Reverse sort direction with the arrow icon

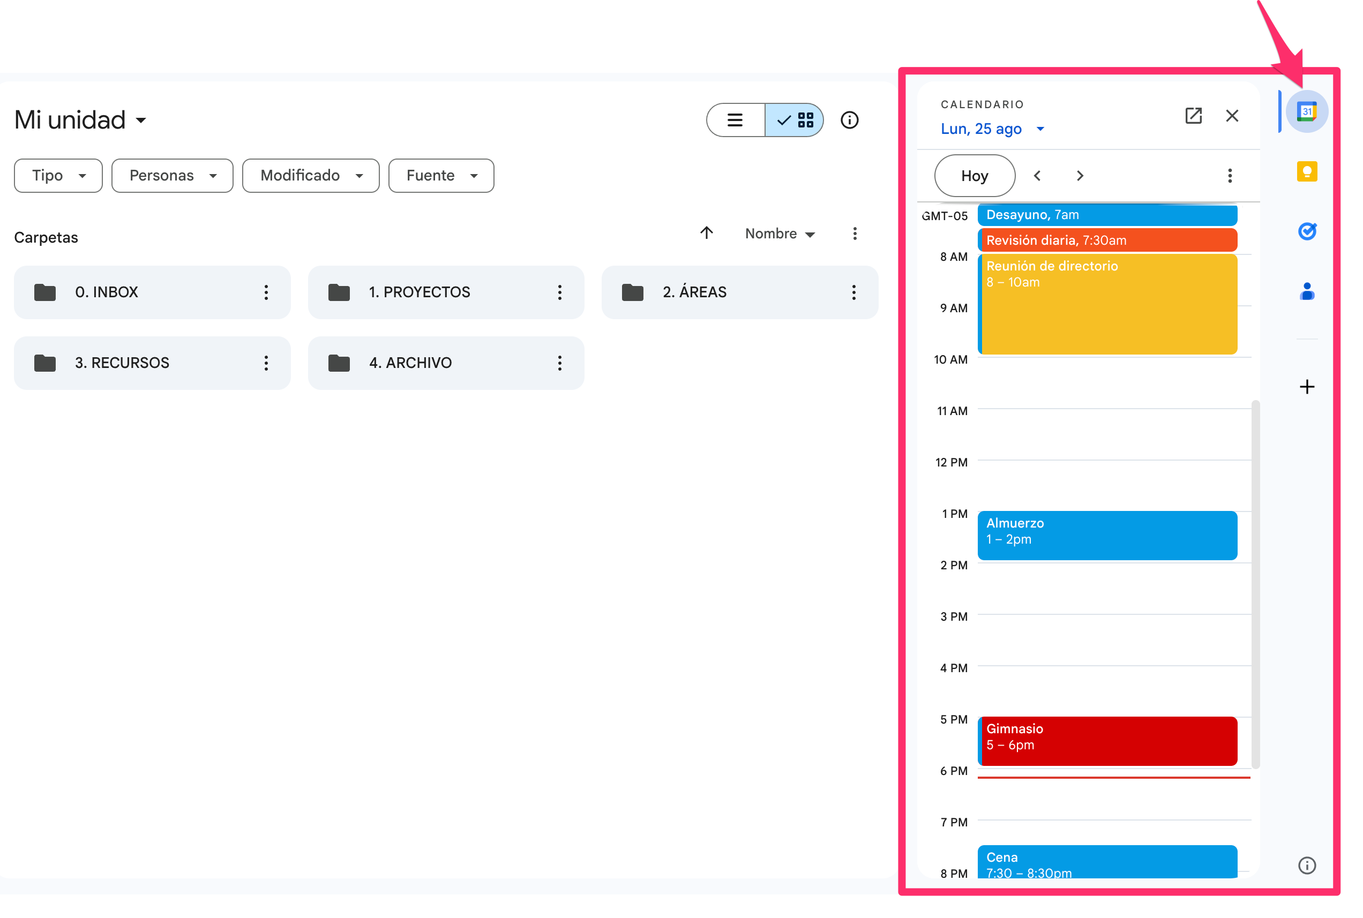click(x=706, y=233)
